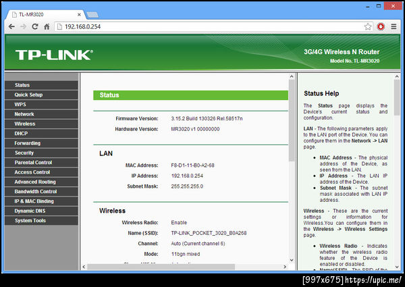The height and width of the screenshot is (287, 405).
Task: Click the Wireless section heading
Action: click(112, 211)
